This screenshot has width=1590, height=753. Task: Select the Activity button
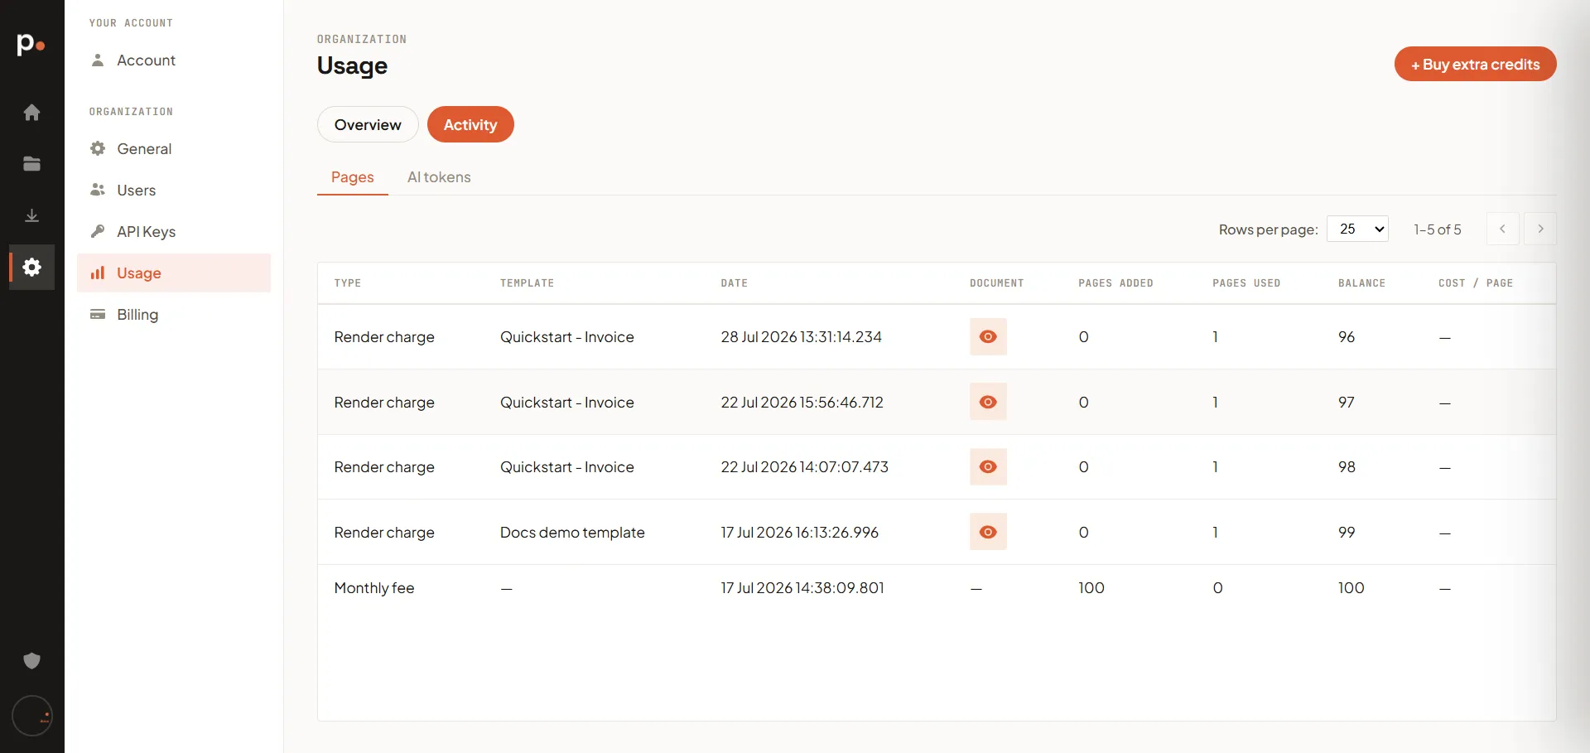[470, 124]
